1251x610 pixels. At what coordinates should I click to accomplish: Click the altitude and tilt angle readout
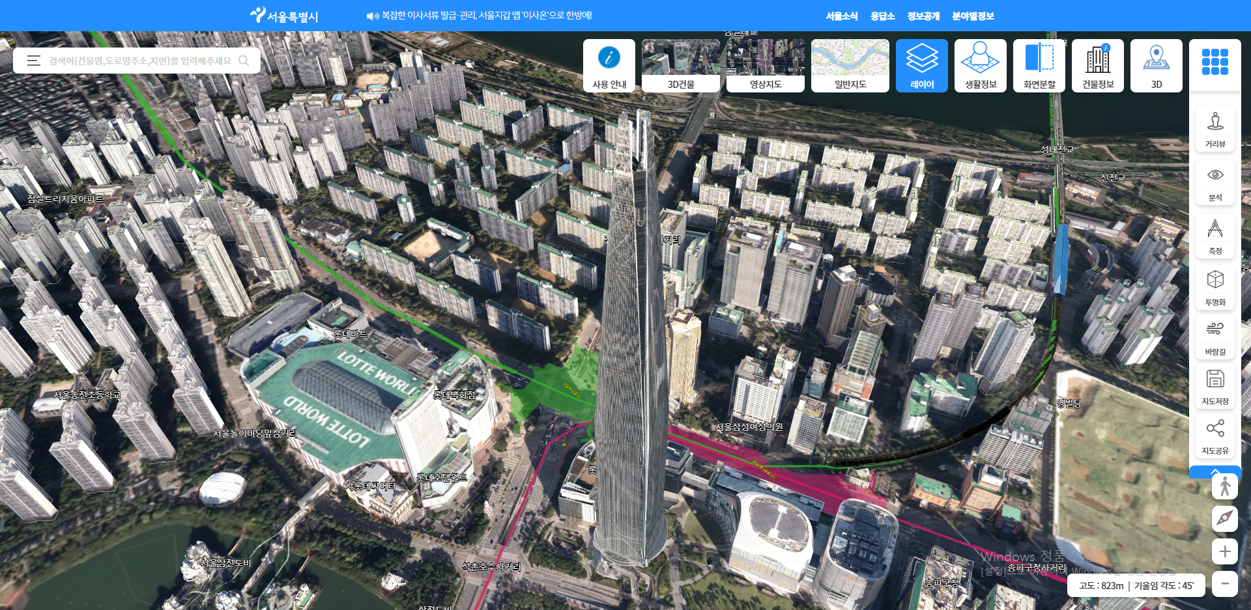point(1136,585)
